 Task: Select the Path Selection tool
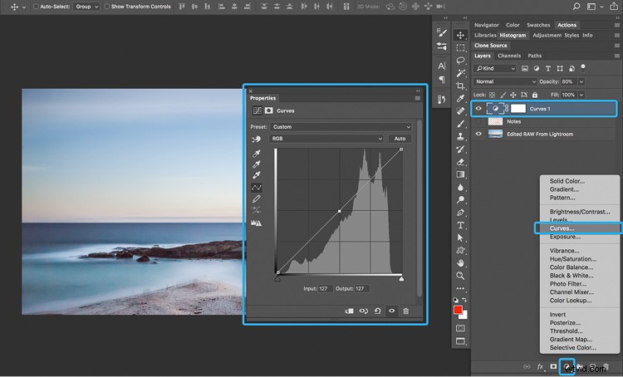point(460,238)
